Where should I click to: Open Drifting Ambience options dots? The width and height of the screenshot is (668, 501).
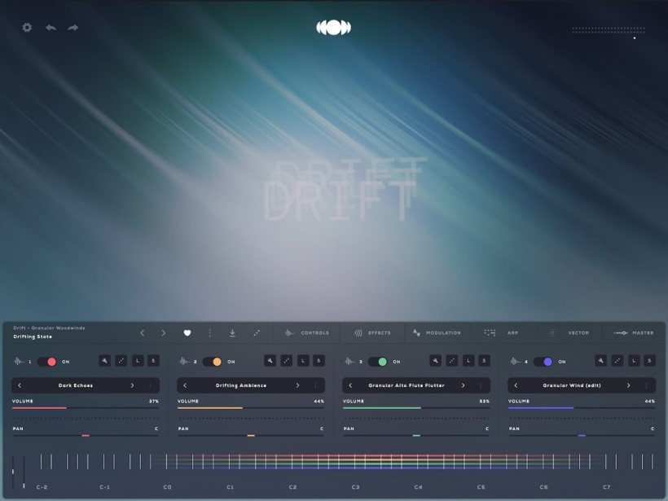(x=315, y=385)
